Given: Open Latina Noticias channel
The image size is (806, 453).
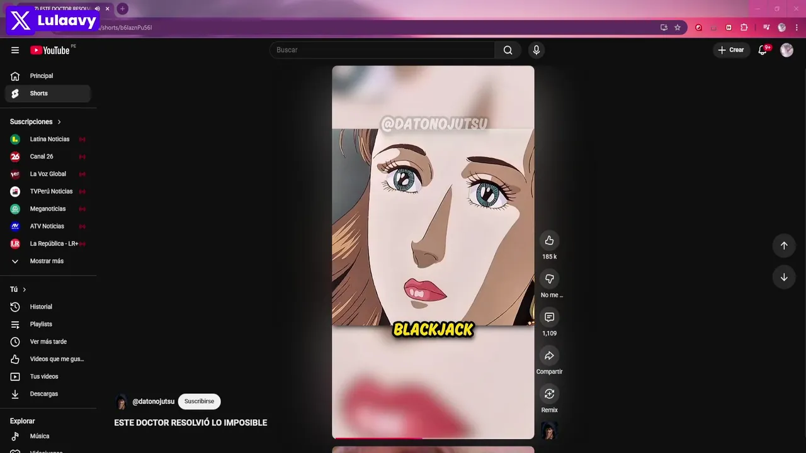Looking at the screenshot, I should click(x=48, y=139).
